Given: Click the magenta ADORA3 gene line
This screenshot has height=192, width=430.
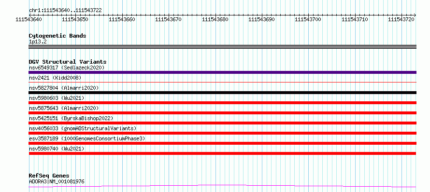Looking at the screenshot, I should tap(222, 186).
